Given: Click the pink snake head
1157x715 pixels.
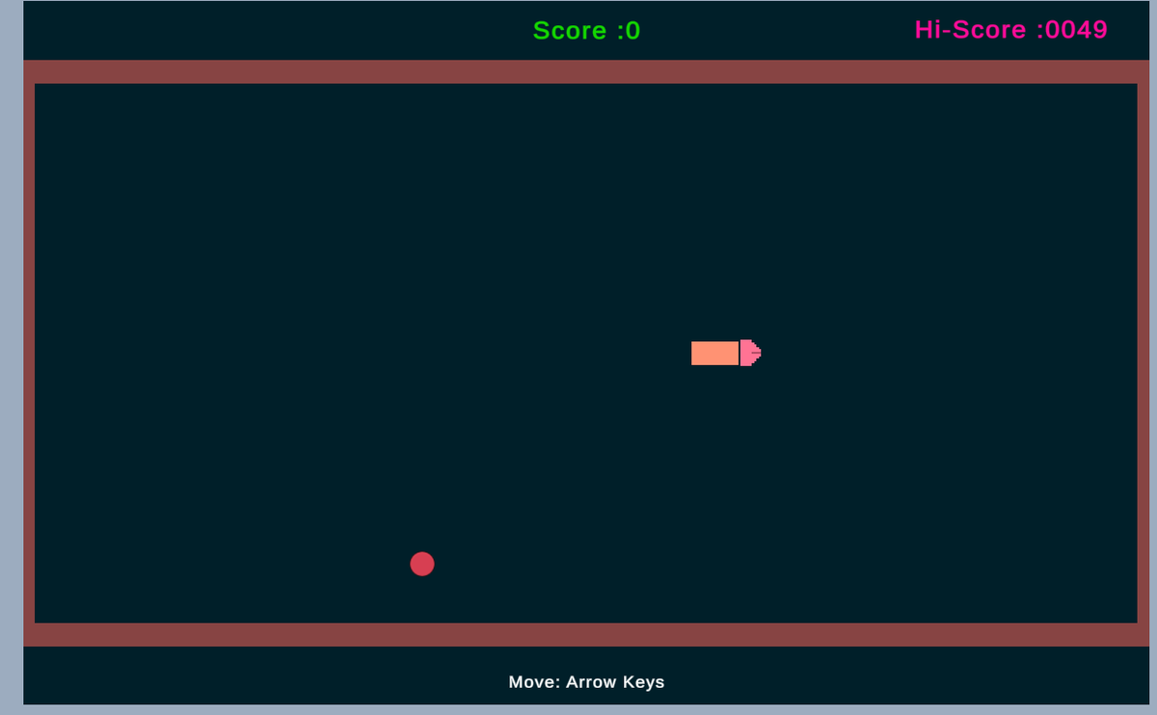Looking at the screenshot, I should [x=751, y=353].
